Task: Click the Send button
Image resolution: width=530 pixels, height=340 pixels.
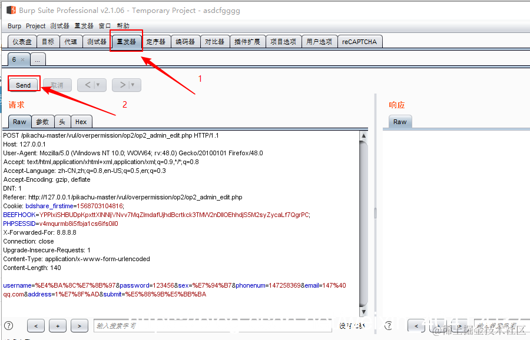Action: click(24, 85)
